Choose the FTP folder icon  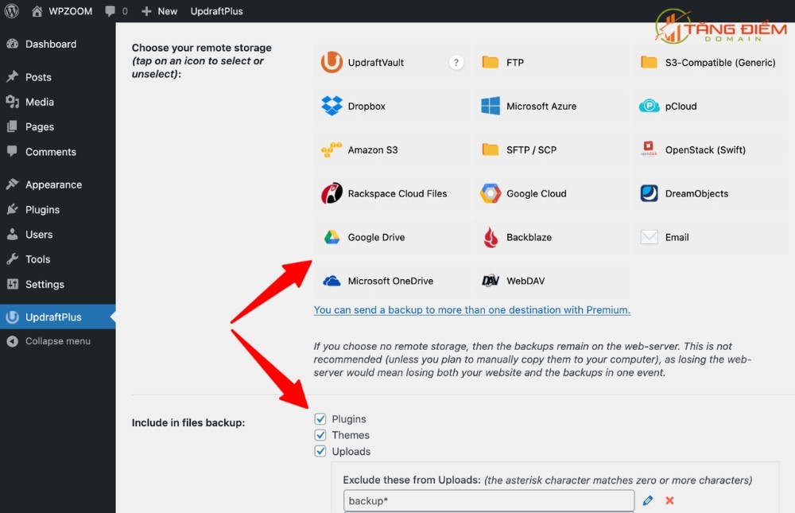[491, 62]
